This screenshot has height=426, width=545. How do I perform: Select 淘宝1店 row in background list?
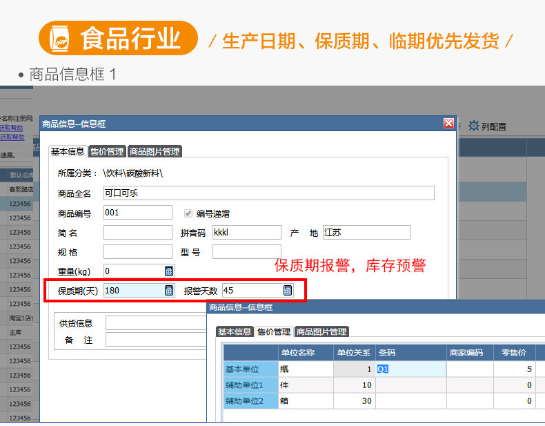17,318
